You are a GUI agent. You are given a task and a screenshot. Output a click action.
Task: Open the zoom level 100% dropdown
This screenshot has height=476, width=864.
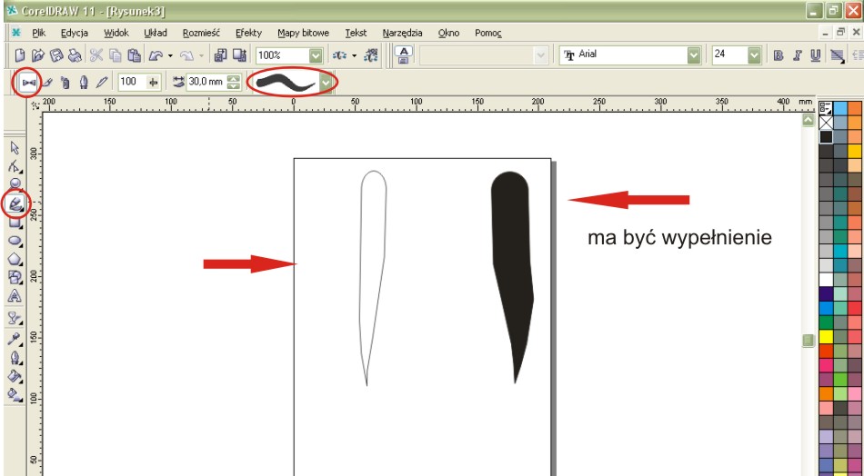point(316,55)
